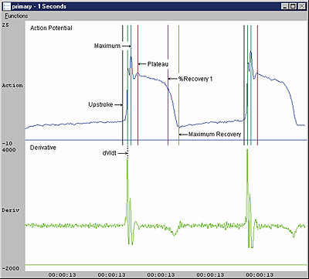Click the red Plateau line on second pulse
This screenshot has height=279, width=309.
[x=257, y=85]
